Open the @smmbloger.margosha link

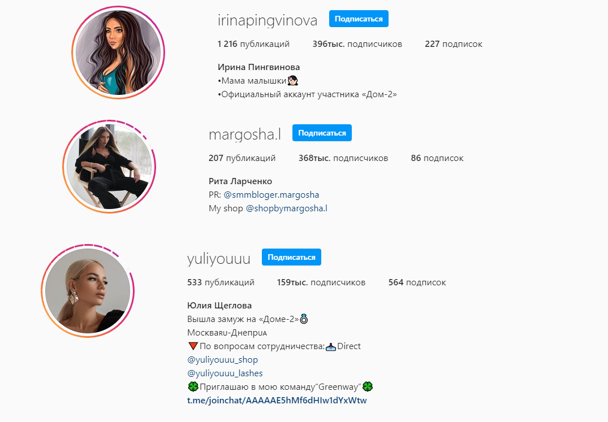(271, 195)
